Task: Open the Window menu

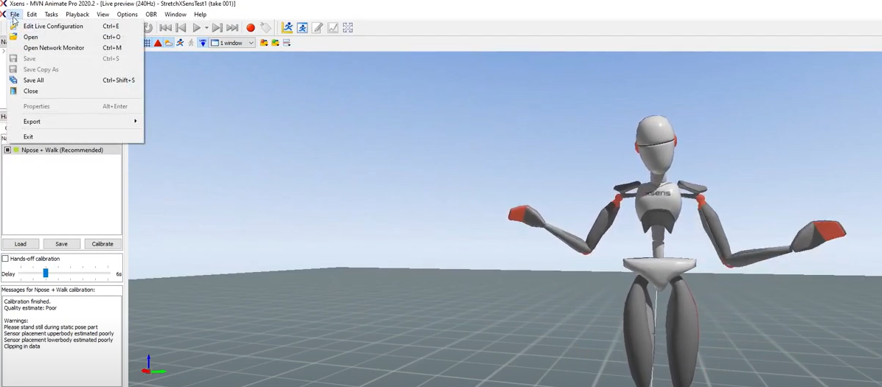Action: pyautogui.click(x=176, y=14)
